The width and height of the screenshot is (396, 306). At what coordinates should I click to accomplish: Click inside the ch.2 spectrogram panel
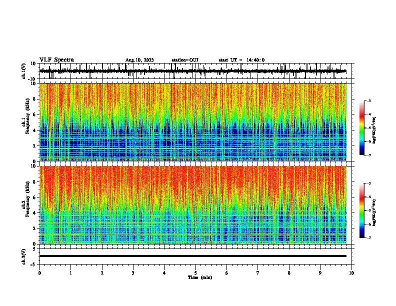[193, 205]
